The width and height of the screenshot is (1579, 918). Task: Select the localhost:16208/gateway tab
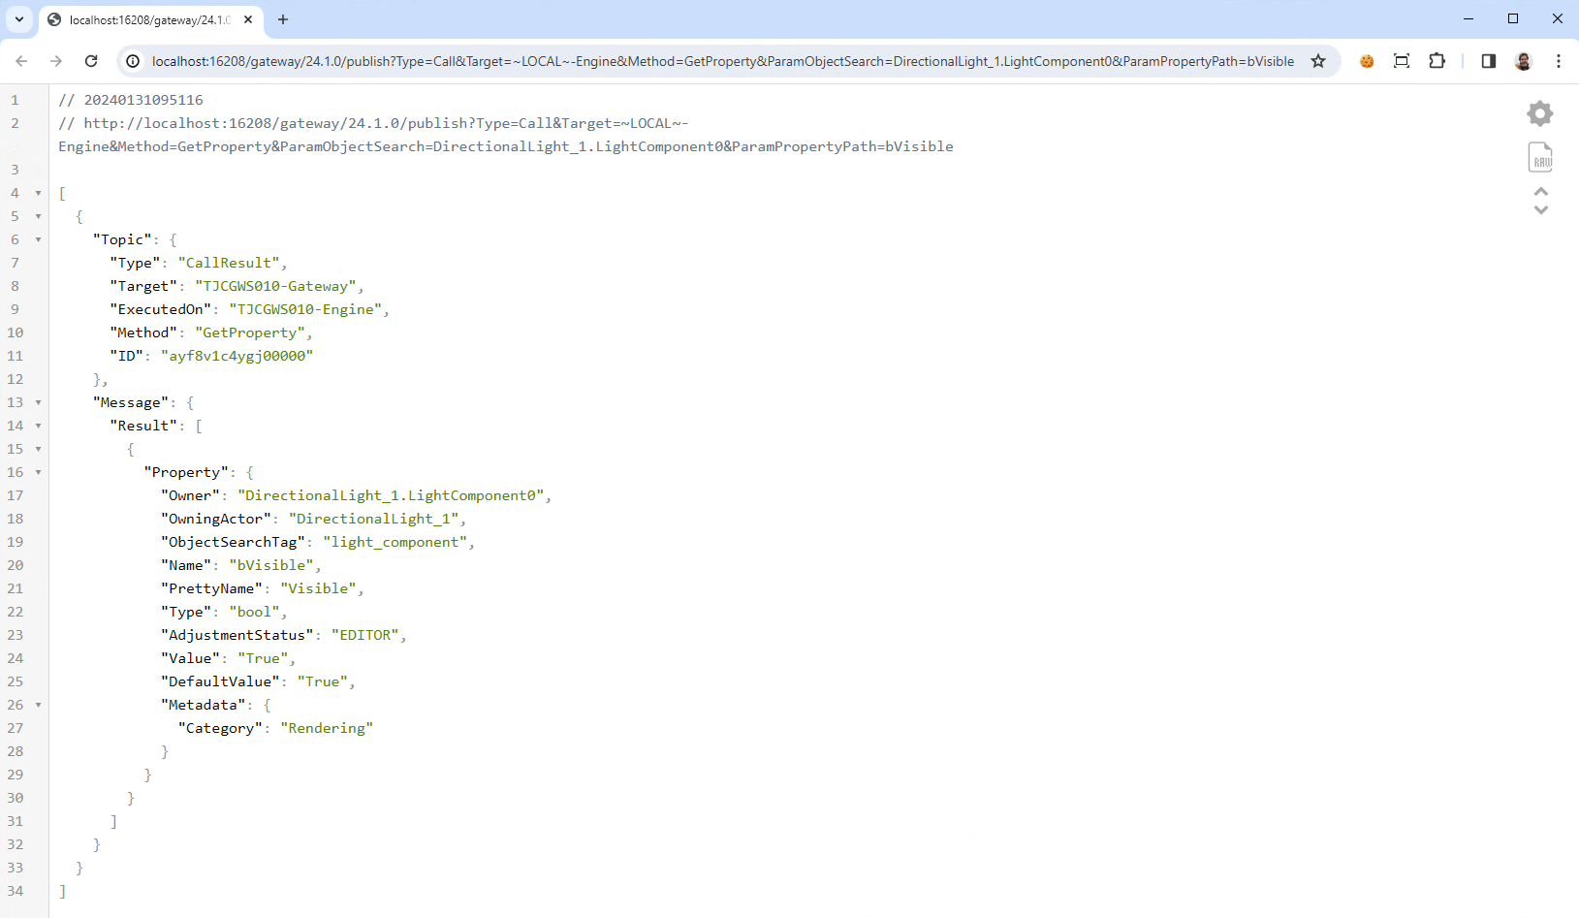tap(145, 19)
